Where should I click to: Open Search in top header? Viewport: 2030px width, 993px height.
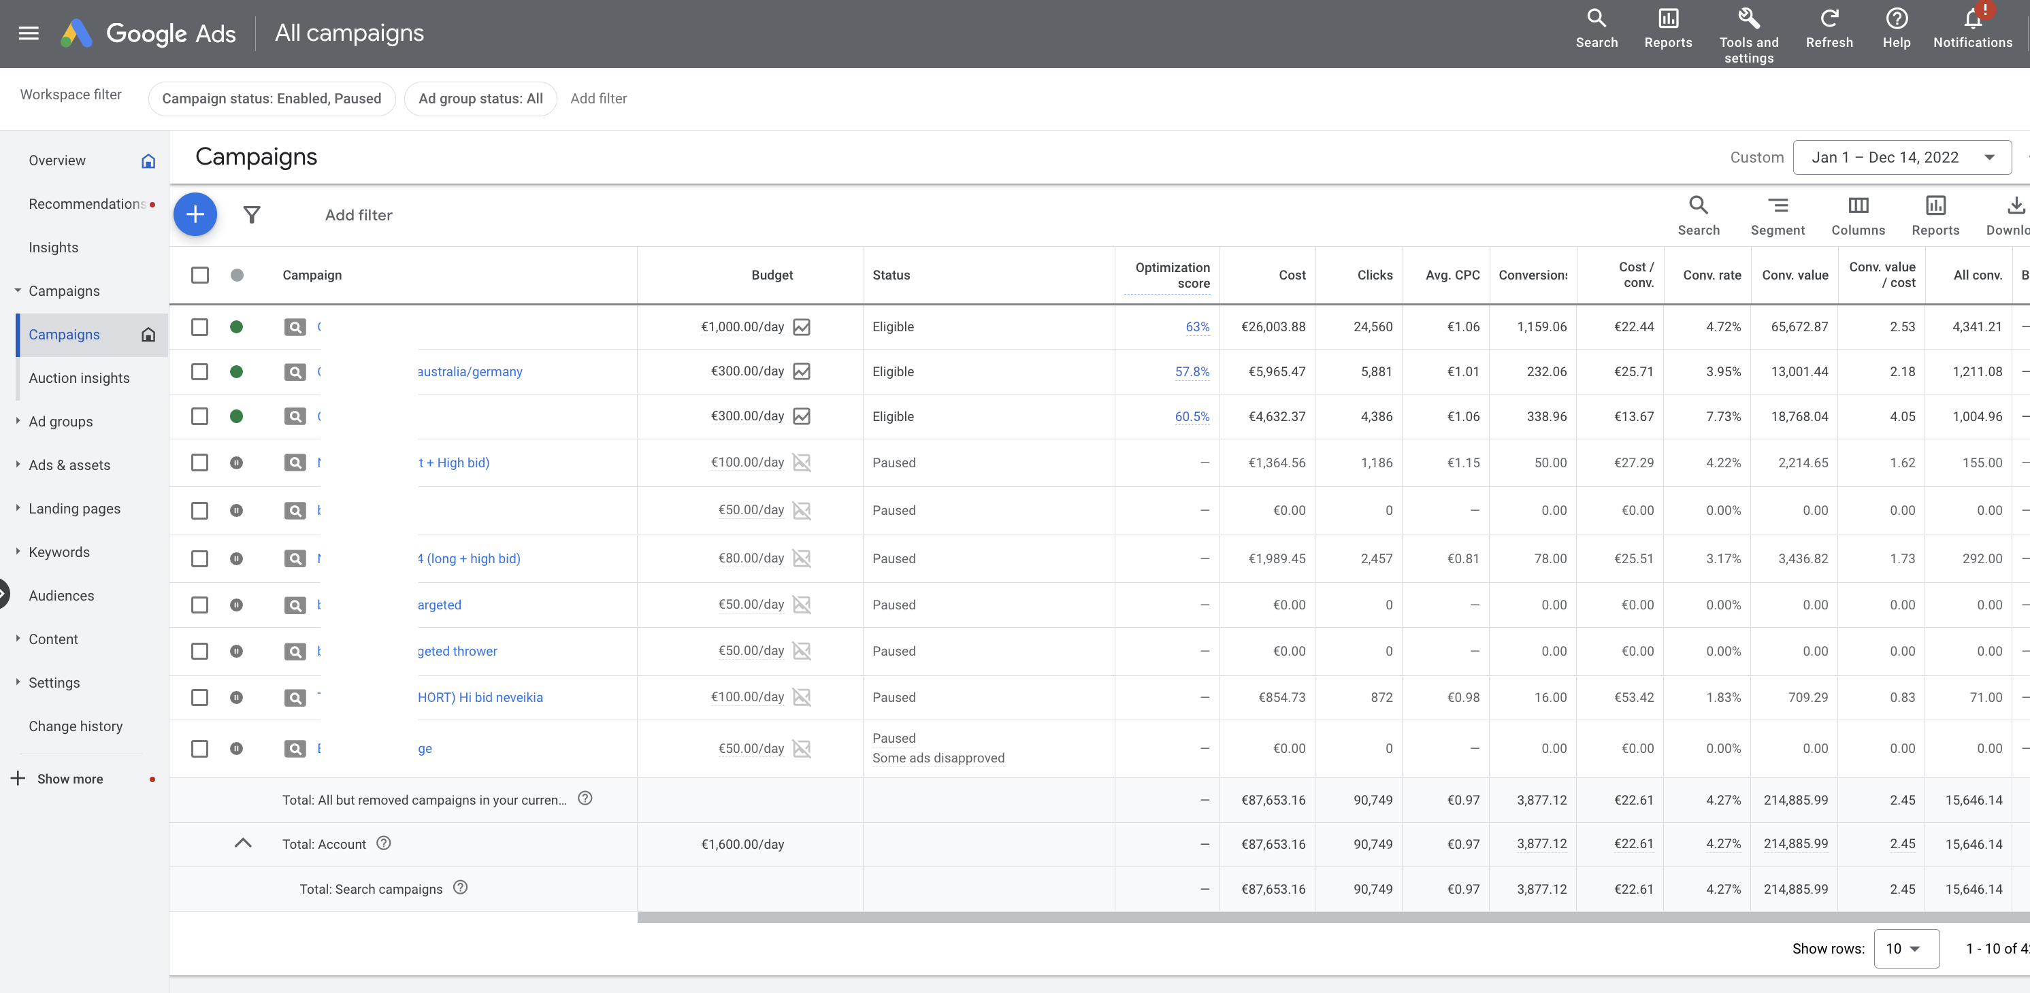1597,29
